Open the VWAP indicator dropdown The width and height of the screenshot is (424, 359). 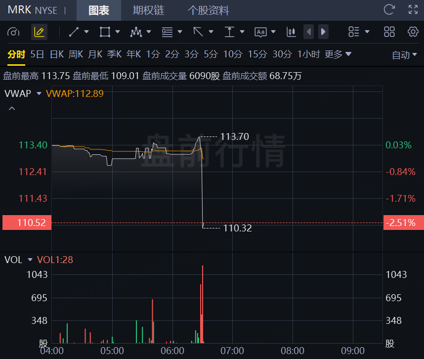[x=39, y=93]
